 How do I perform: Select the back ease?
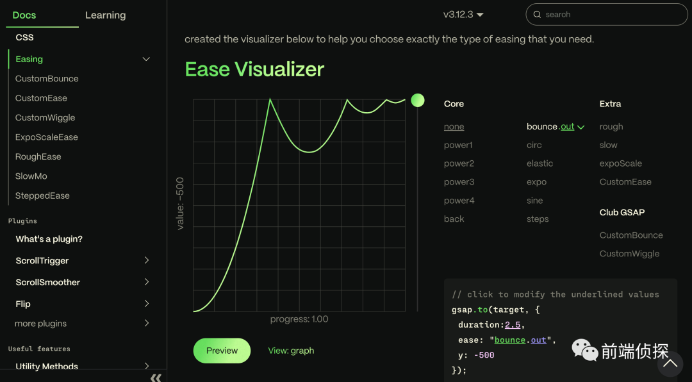pos(454,219)
